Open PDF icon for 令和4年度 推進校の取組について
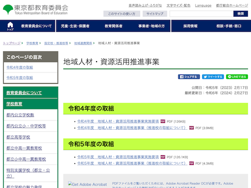This screenshot has height=188, width=251. pyautogui.click(x=191, y=128)
